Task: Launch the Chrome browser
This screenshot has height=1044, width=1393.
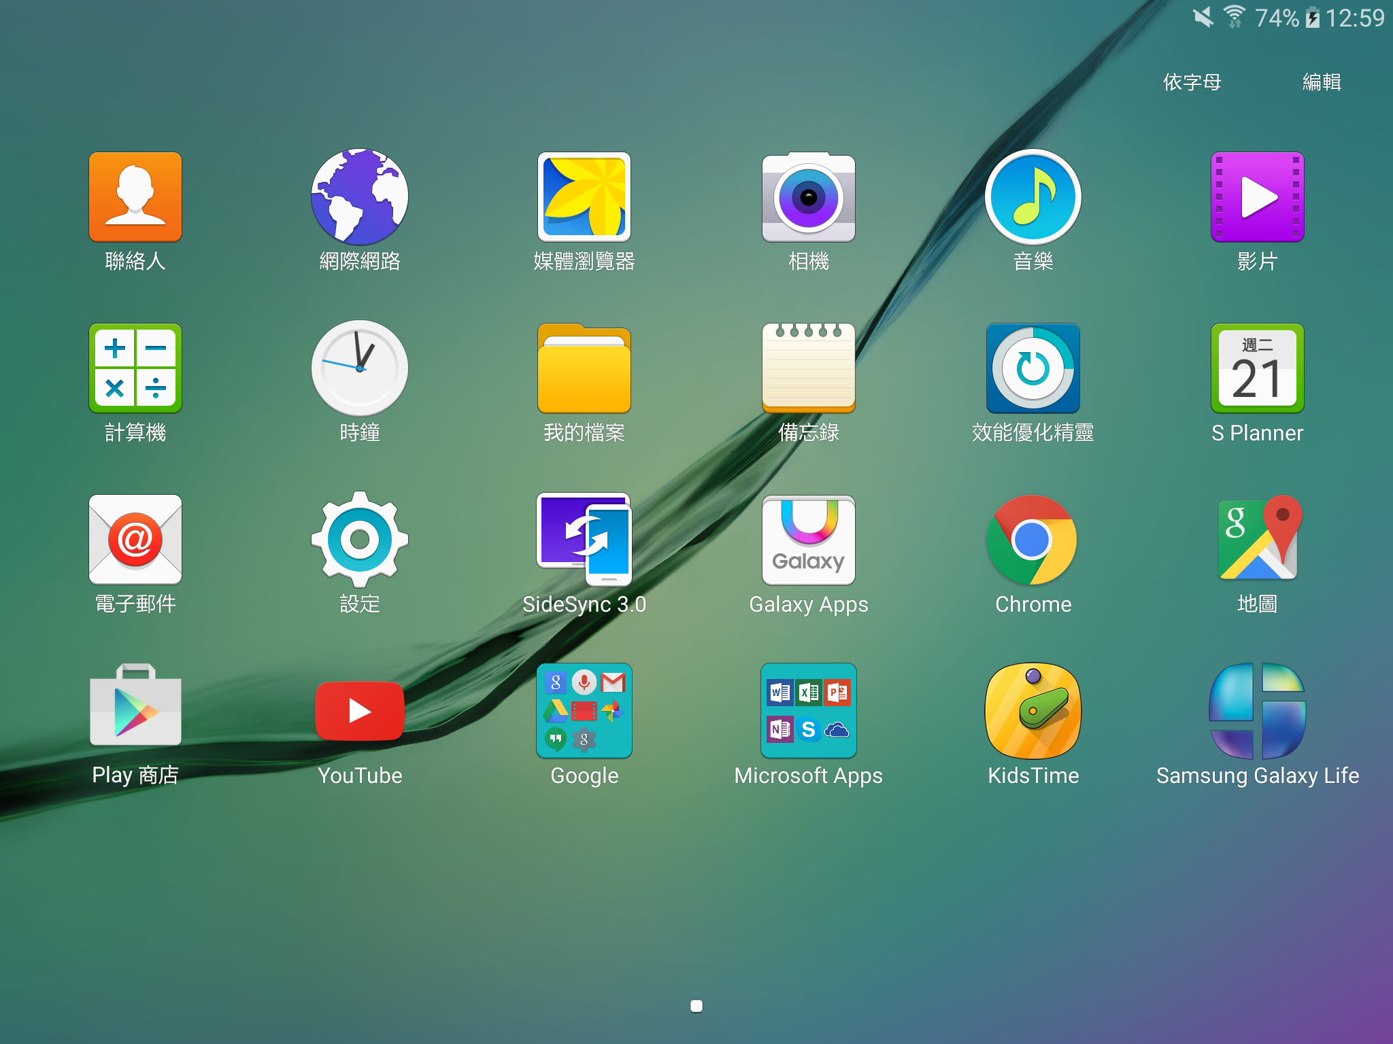Action: point(1033,540)
